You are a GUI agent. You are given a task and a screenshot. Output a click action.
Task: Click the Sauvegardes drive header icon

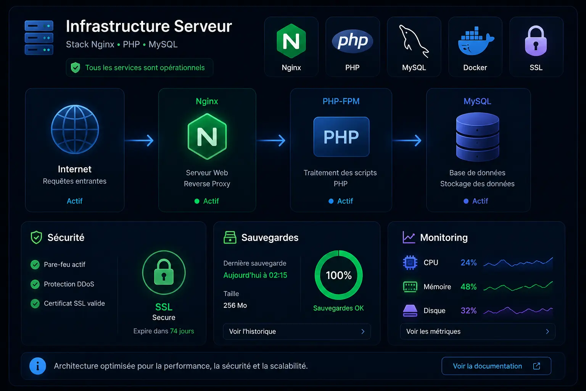[230, 238]
